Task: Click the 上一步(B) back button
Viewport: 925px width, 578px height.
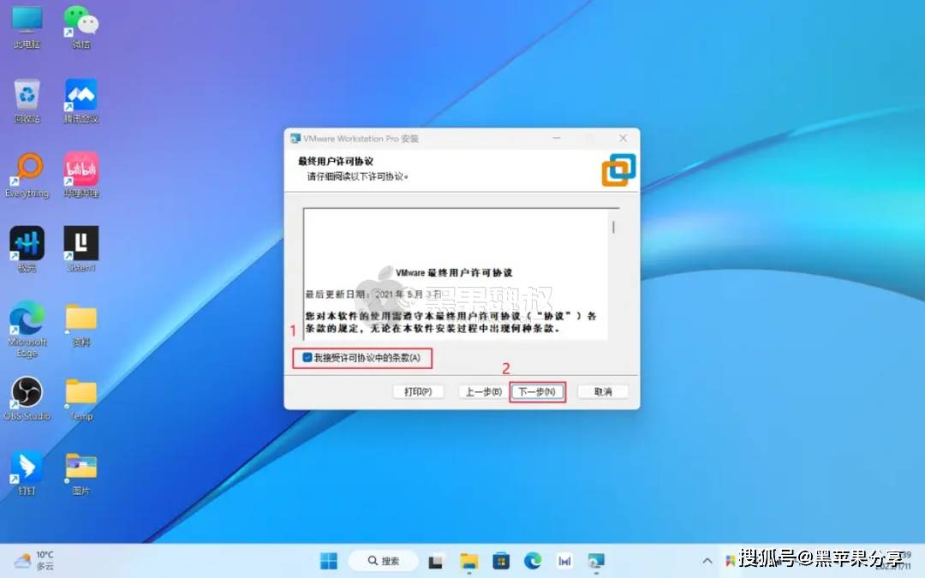Action: click(x=483, y=391)
